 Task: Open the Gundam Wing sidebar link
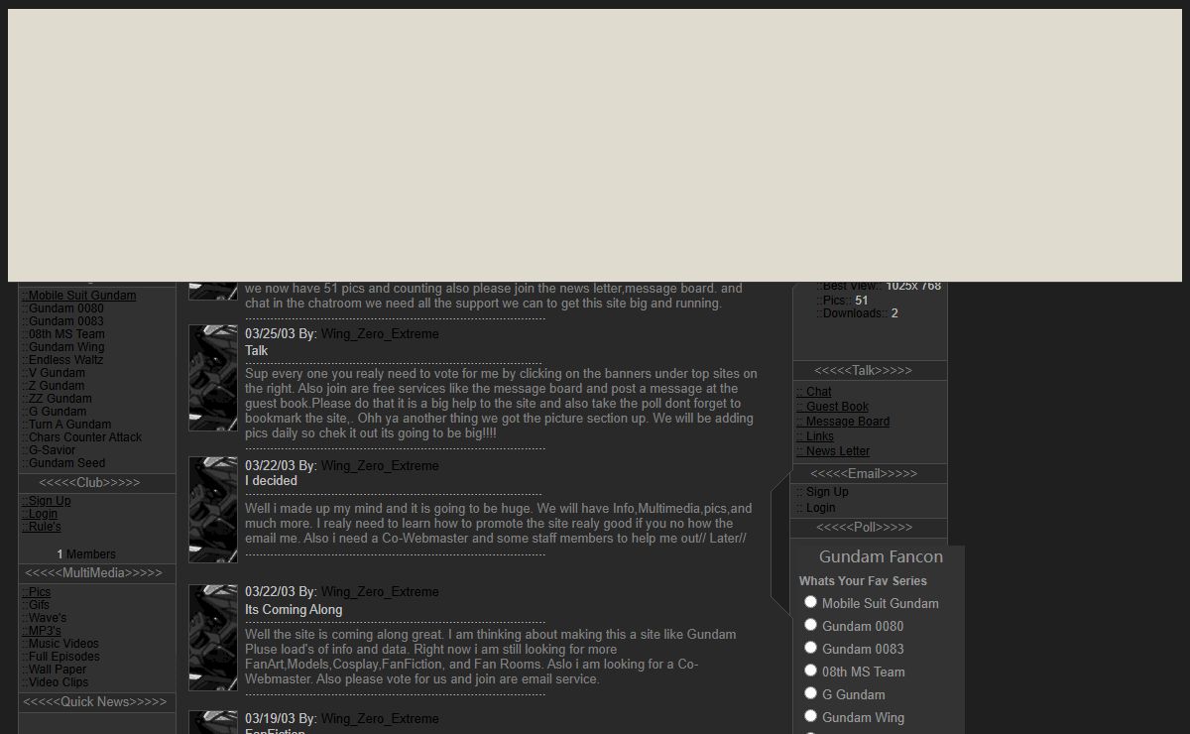coord(63,347)
